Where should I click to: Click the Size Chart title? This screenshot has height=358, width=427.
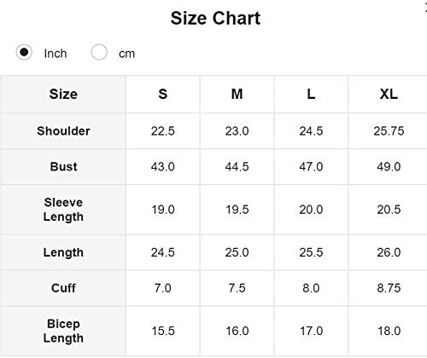pyautogui.click(x=215, y=18)
